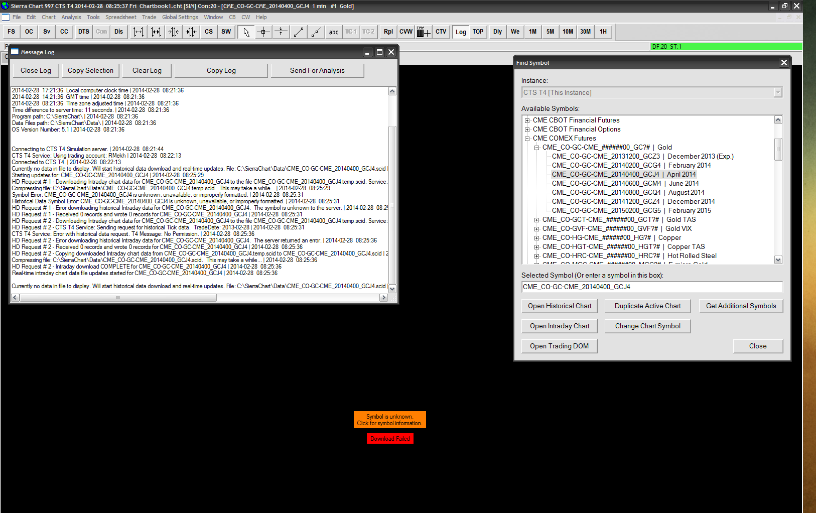Click Message Log horizontal scrollbar thumb

(x=118, y=298)
